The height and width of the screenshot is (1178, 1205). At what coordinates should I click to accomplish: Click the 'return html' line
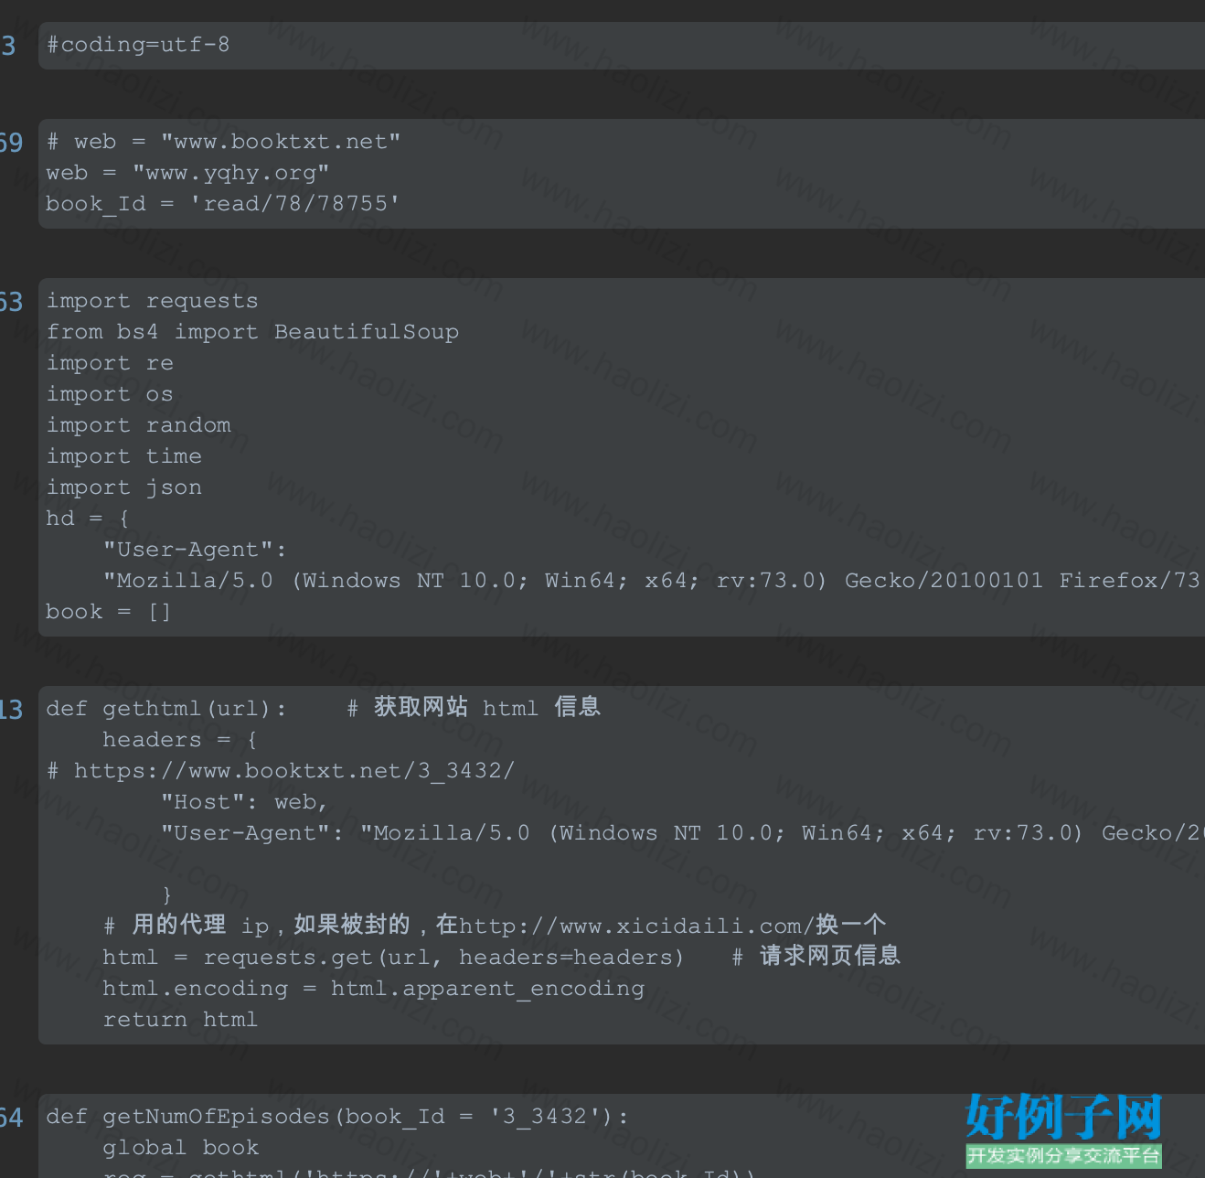click(x=180, y=1020)
